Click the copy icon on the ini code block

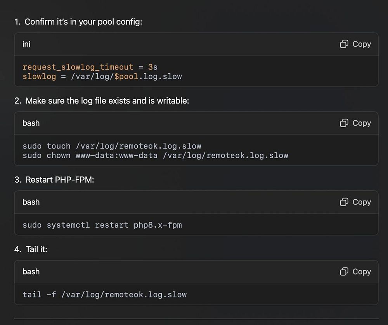tap(344, 44)
